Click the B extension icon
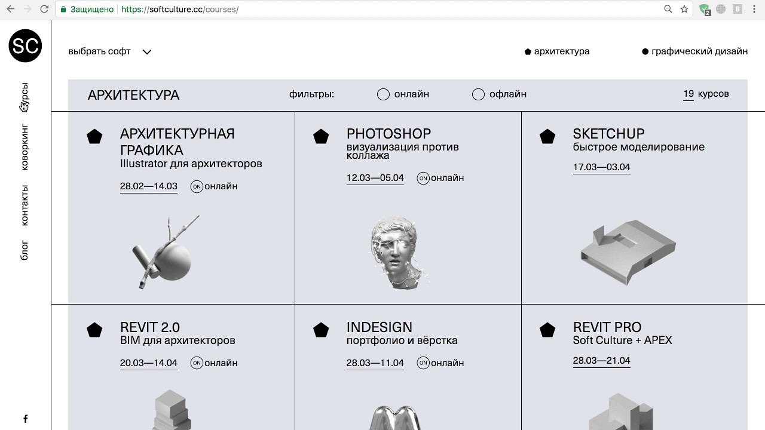This screenshot has width=765, height=430. pyautogui.click(x=738, y=10)
